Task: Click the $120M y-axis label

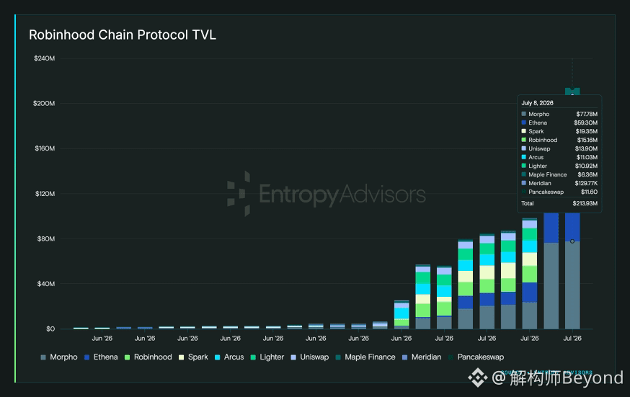Action: coord(45,194)
